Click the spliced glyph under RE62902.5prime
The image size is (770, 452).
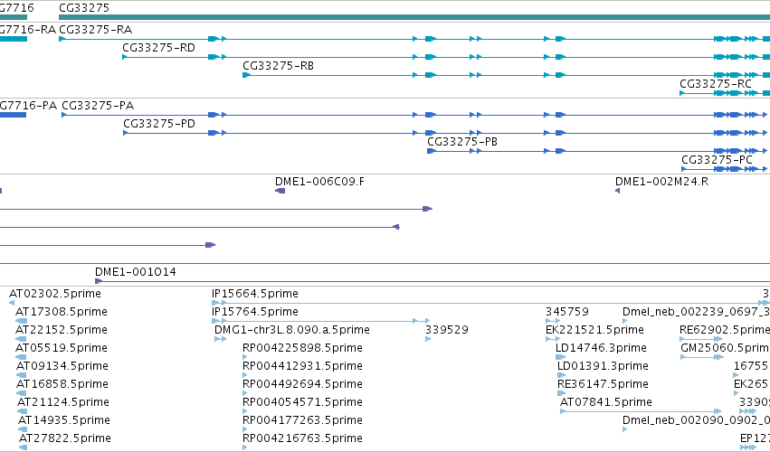[x=700, y=339]
